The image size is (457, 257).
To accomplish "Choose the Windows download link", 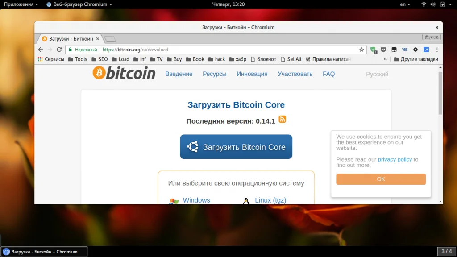I will [196, 200].
